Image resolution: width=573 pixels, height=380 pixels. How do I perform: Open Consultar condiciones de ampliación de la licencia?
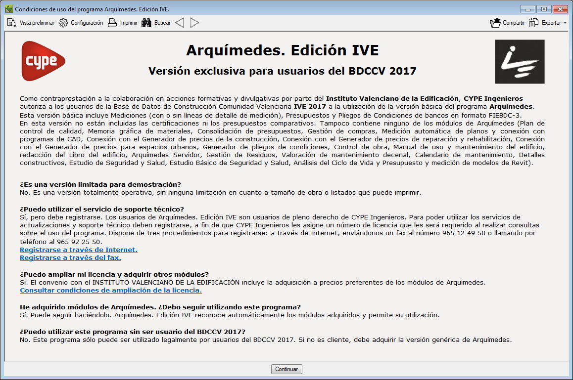tap(111, 290)
